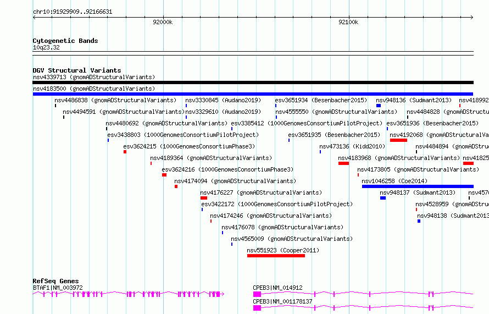Click the nsv4339713 black variant bar
This screenshot has height=314, width=489.
[253, 82]
